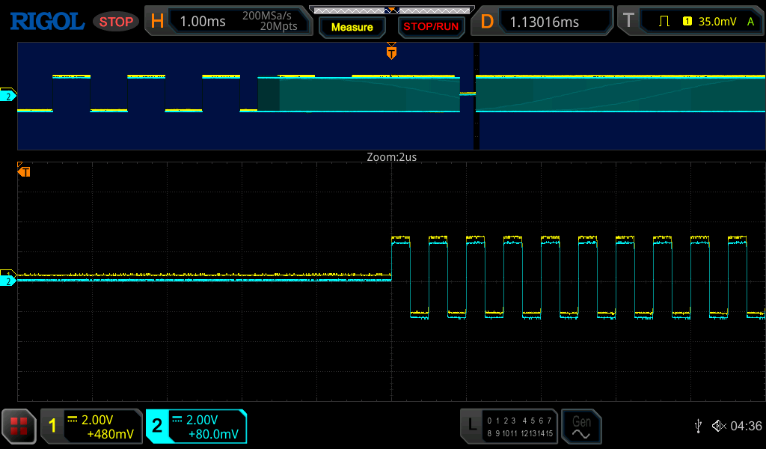Open the Gen waveform generator icon
766x449 pixels.
(x=581, y=426)
